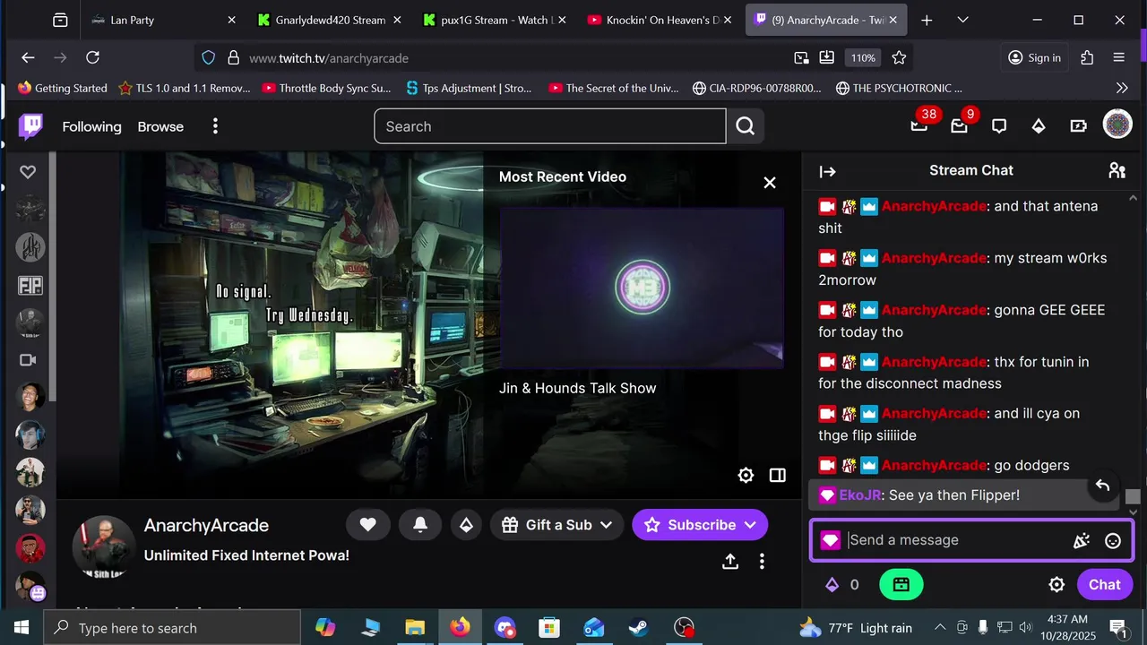This screenshot has height=645, width=1147.
Task: Show hidden system tray icons chevron
Action: click(940, 628)
